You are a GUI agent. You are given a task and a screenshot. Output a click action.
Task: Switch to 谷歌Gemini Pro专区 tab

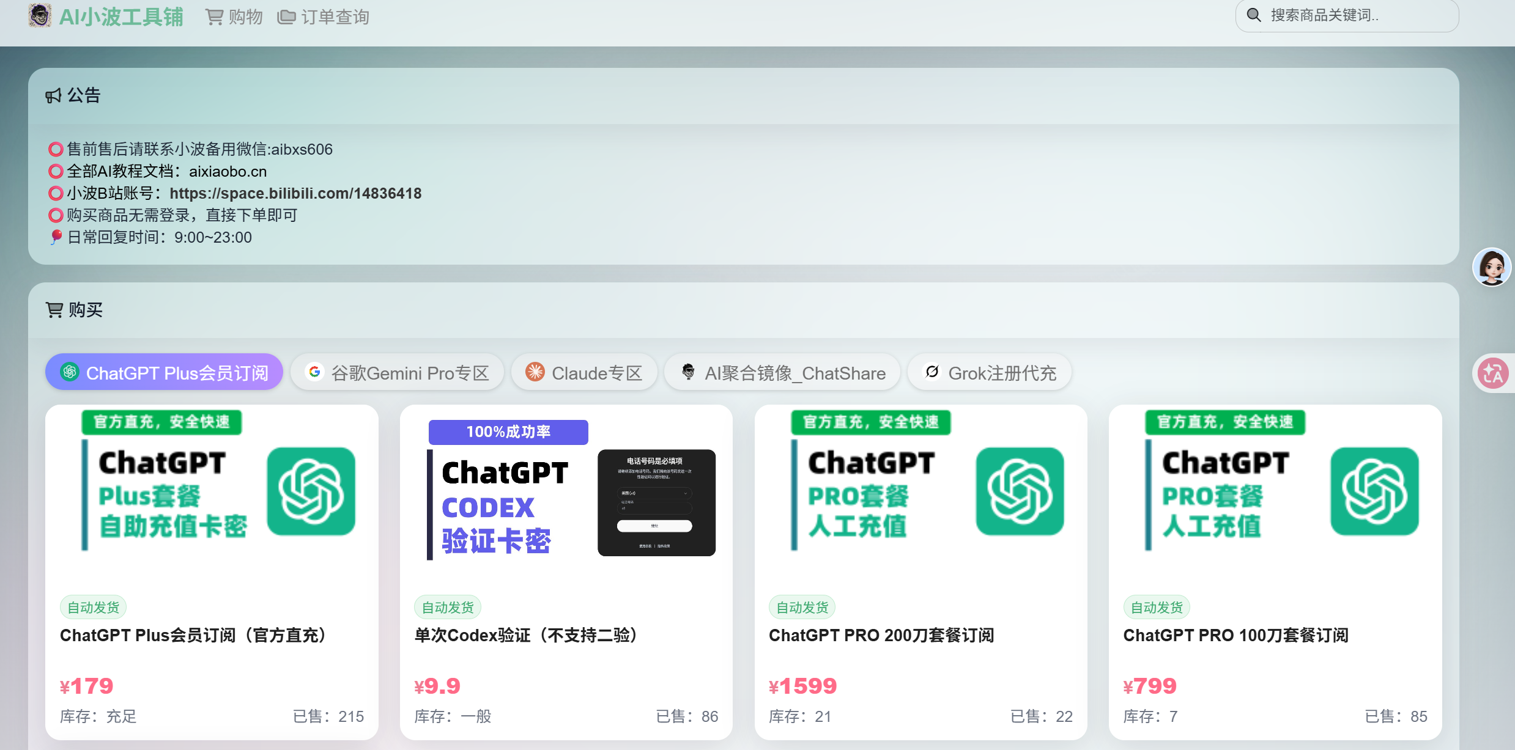tap(397, 372)
